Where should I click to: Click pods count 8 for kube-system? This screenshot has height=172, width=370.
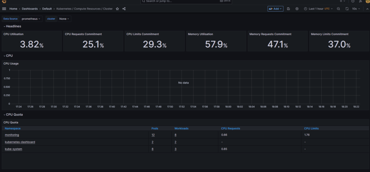click(x=152, y=149)
